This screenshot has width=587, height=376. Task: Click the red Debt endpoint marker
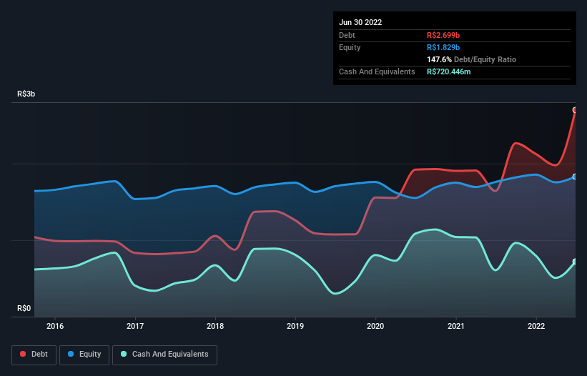[575, 110]
